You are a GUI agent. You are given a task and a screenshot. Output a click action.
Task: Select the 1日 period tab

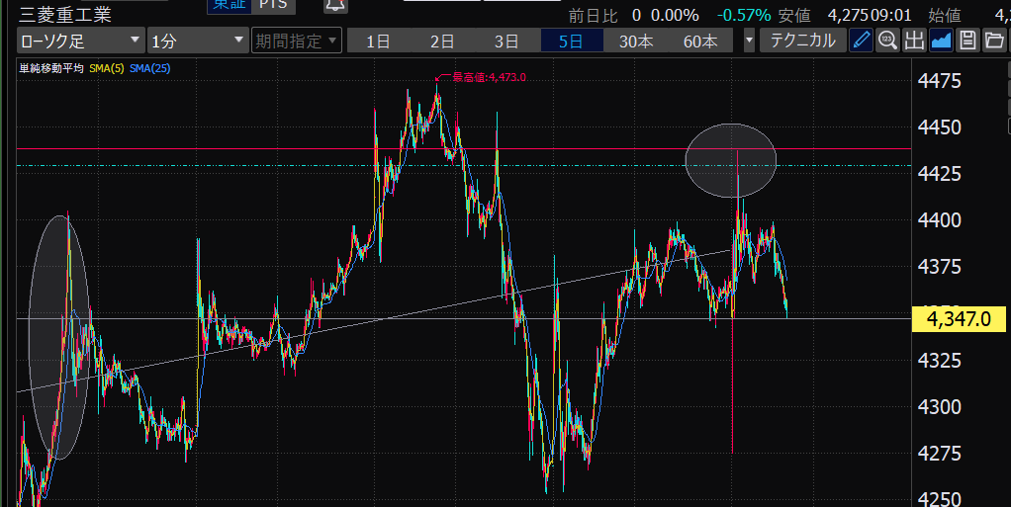377,41
